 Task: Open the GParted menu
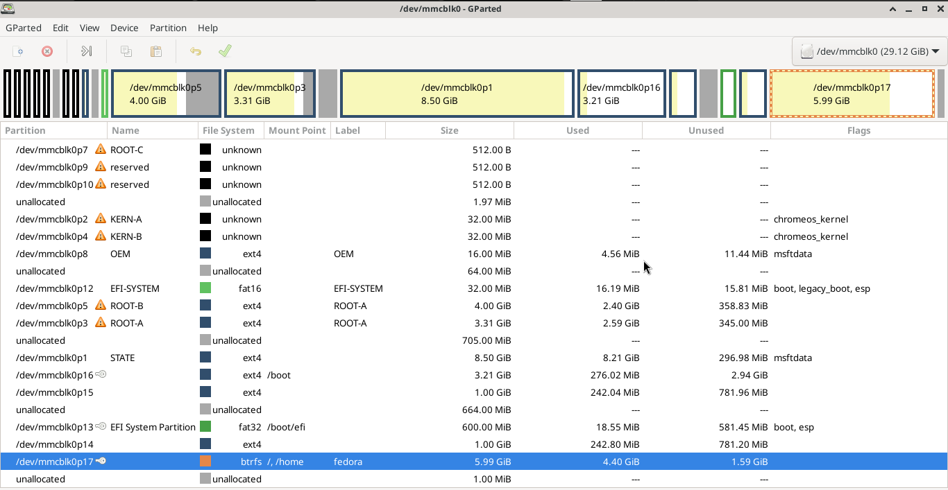click(x=24, y=28)
